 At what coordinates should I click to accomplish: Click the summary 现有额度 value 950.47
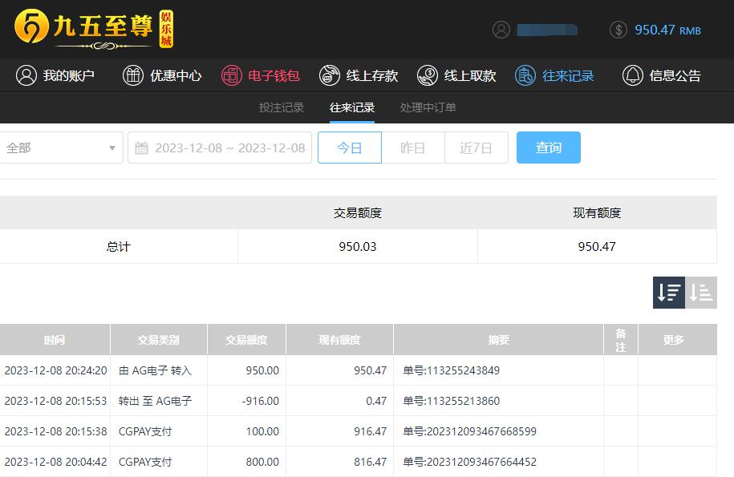(x=597, y=246)
